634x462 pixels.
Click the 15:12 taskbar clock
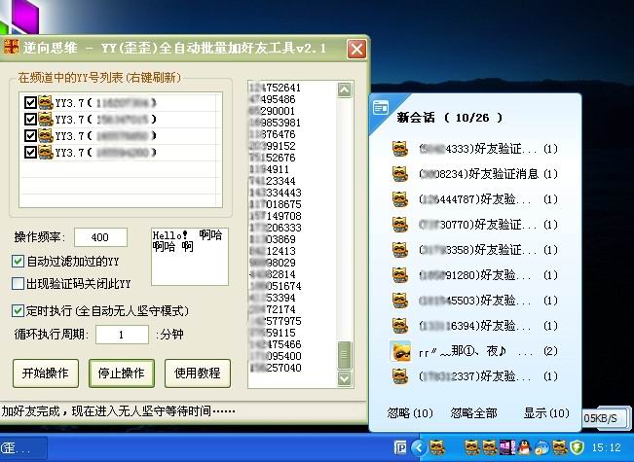click(606, 447)
